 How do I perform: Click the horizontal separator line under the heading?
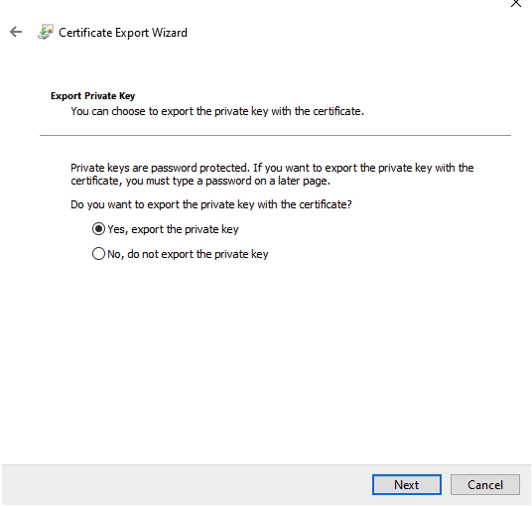point(275,135)
